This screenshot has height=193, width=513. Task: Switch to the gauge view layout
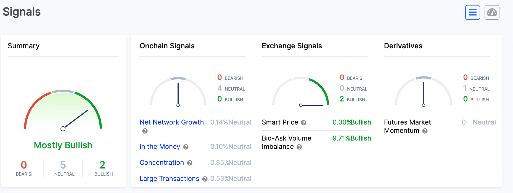point(492,12)
